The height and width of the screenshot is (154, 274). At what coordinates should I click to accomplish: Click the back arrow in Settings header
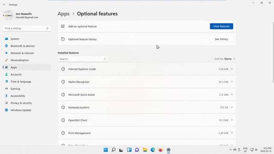click(x=4, y=5)
